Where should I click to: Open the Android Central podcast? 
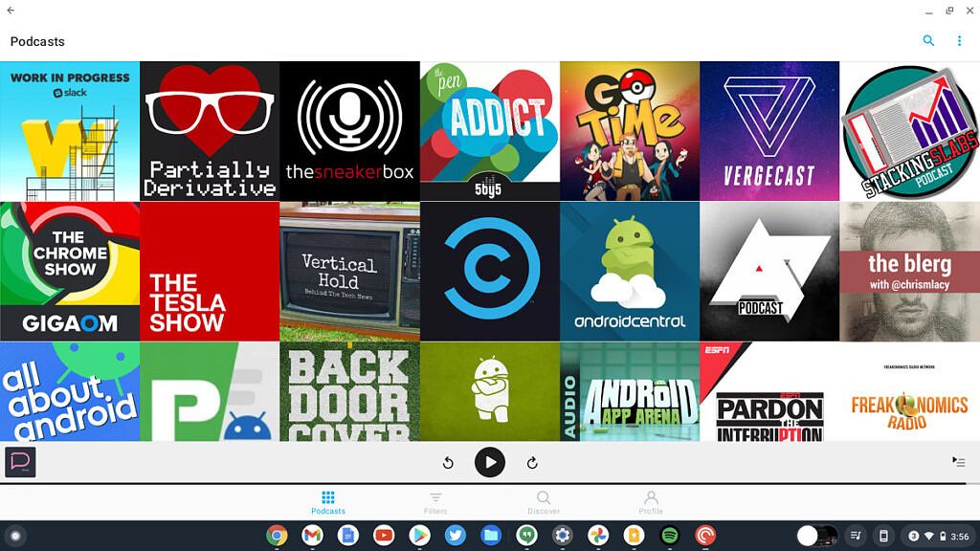click(629, 271)
